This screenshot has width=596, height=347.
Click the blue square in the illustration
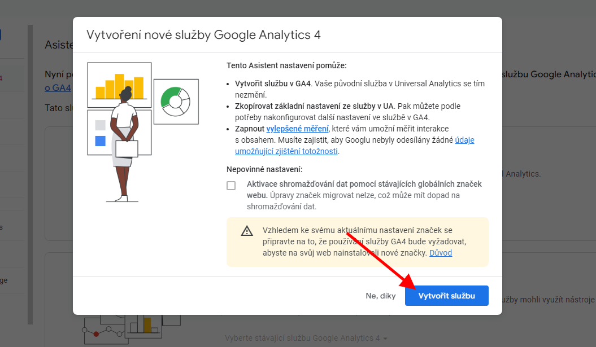click(x=101, y=141)
